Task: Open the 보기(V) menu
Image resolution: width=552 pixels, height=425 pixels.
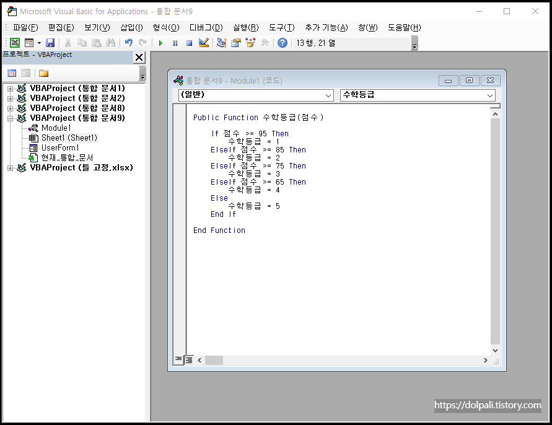Action: 97,27
